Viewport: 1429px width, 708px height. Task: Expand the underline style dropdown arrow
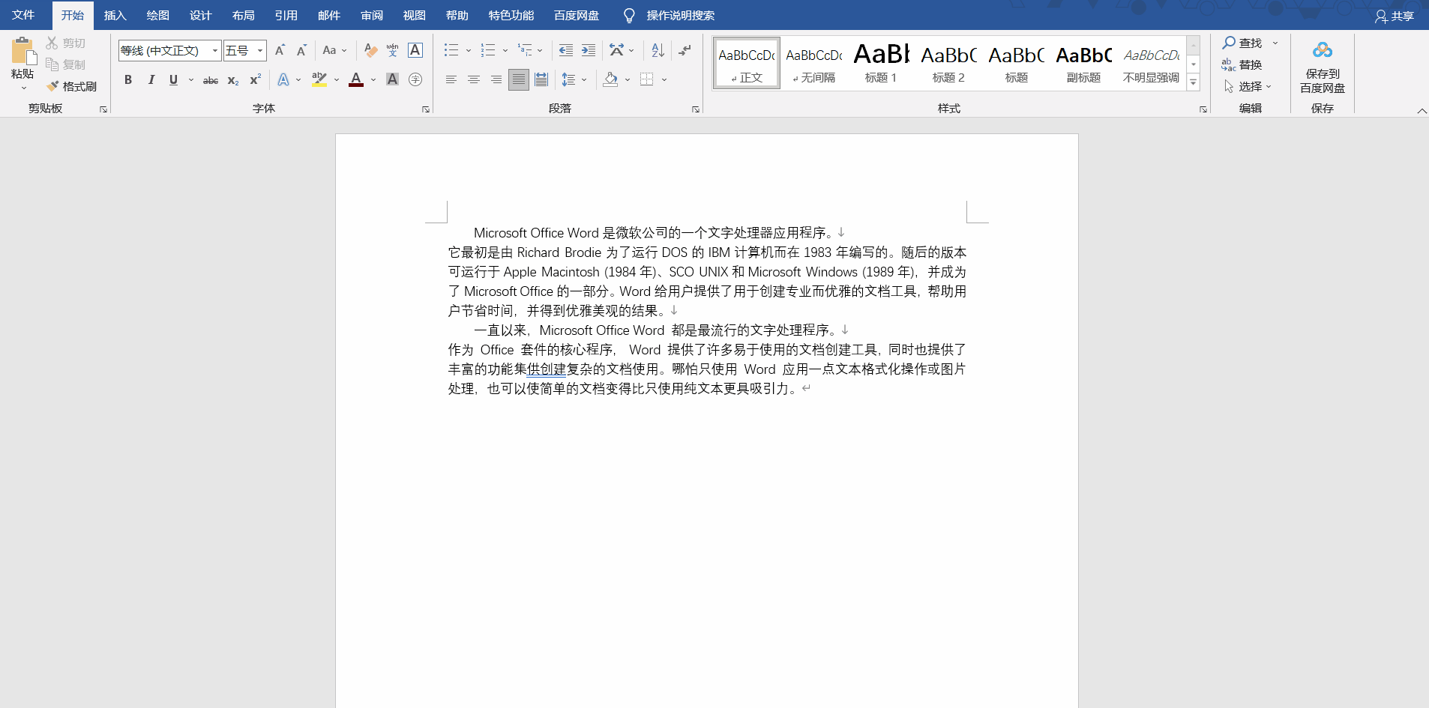click(191, 79)
